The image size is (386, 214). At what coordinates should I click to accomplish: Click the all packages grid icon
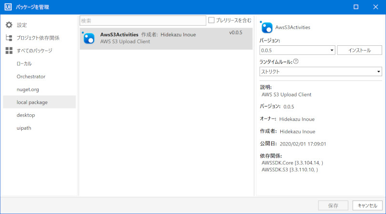(9, 51)
